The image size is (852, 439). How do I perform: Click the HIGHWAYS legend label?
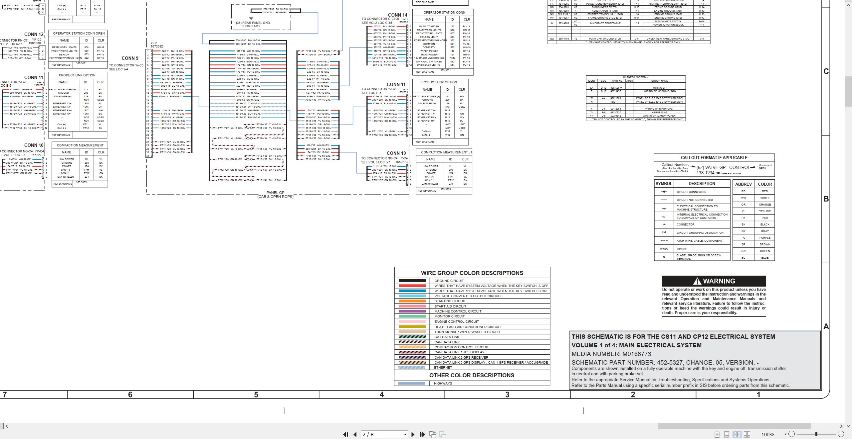(x=443, y=383)
